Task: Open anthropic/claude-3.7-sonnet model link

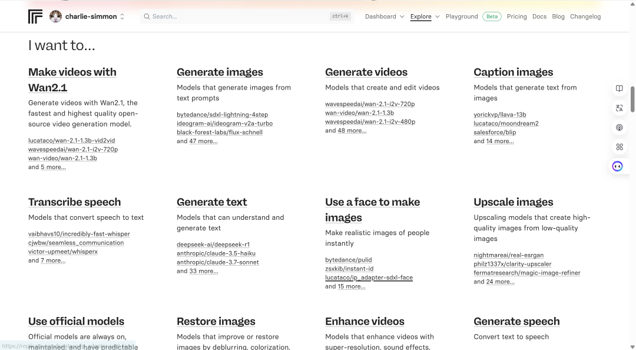Action: pyautogui.click(x=218, y=262)
